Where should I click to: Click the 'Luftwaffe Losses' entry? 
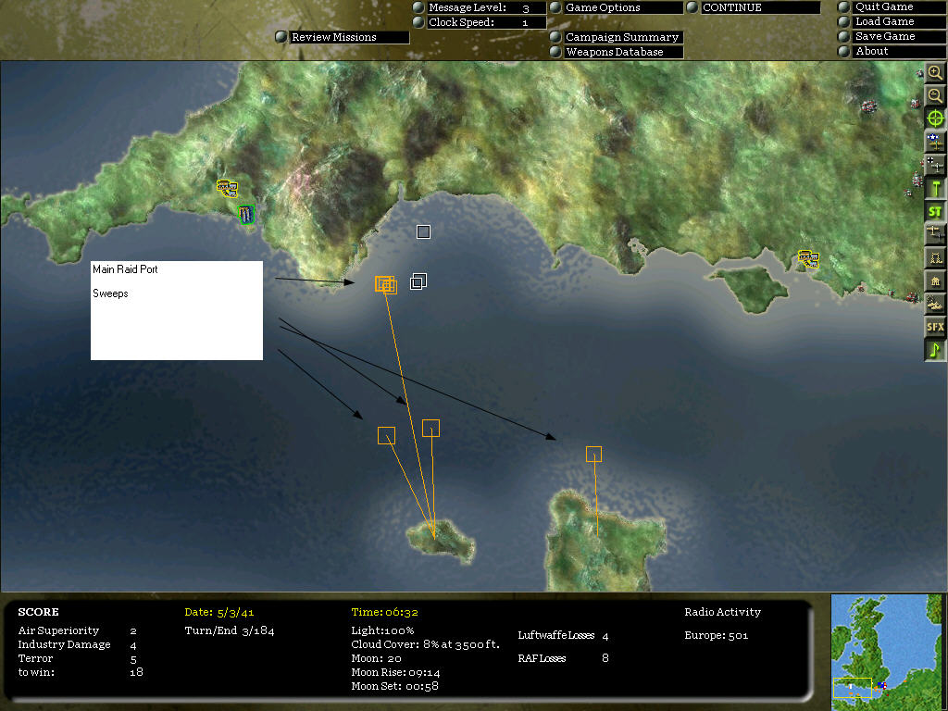tap(563, 635)
